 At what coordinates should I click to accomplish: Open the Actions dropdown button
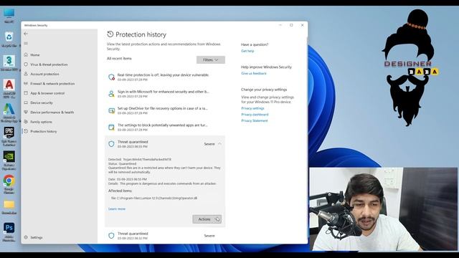[207, 219]
